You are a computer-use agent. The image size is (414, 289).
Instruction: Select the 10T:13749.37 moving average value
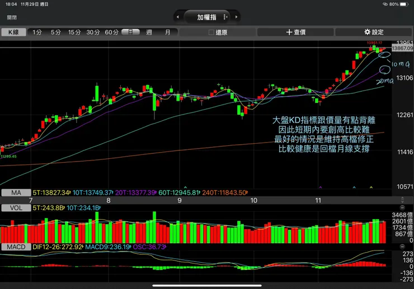tap(93, 193)
